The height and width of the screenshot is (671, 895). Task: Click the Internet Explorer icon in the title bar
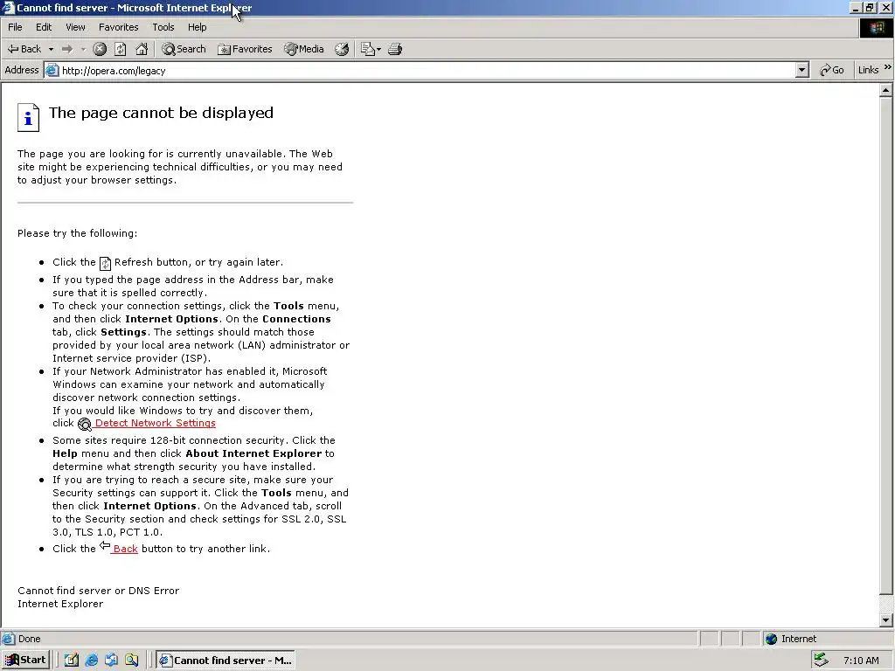click(x=7, y=7)
